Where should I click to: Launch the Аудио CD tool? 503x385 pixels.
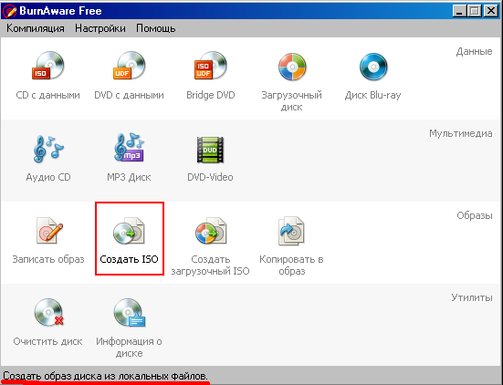tap(48, 158)
